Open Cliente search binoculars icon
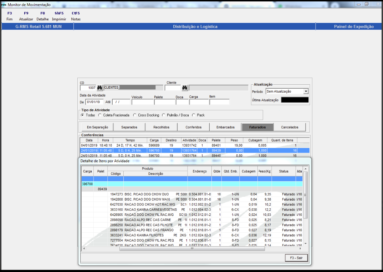The height and width of the screenshot is (272, 383). [185, 88]
